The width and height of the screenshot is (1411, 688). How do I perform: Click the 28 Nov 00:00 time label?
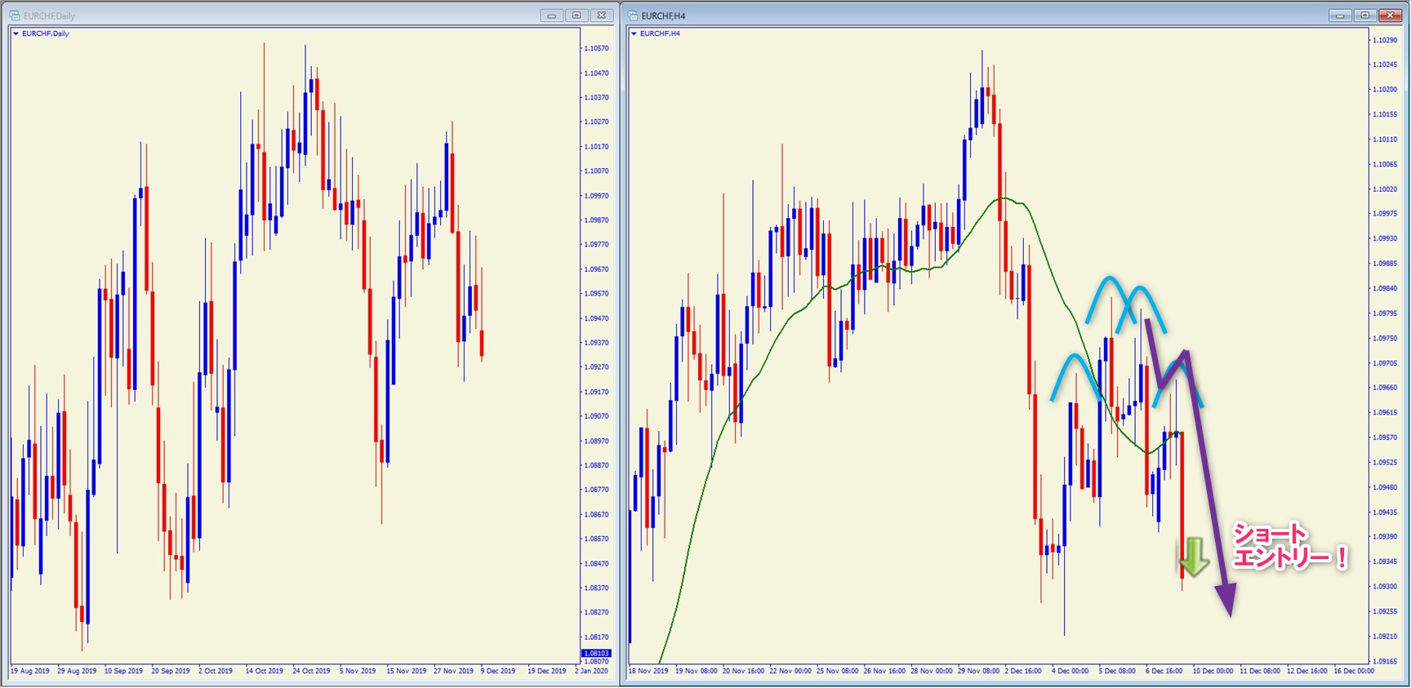(932, 672)
